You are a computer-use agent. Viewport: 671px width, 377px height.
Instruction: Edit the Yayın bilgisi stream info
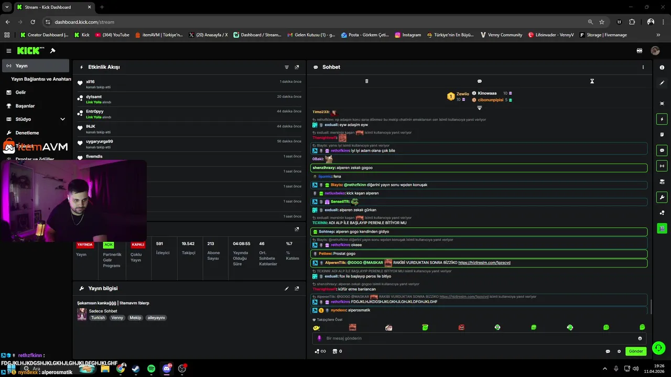pos(287,289)
